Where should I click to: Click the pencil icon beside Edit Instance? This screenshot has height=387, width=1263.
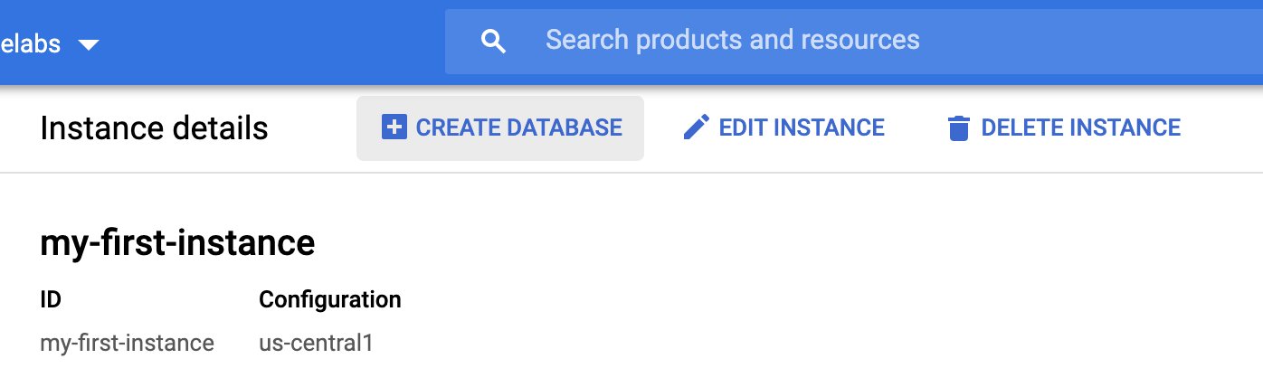696,127
